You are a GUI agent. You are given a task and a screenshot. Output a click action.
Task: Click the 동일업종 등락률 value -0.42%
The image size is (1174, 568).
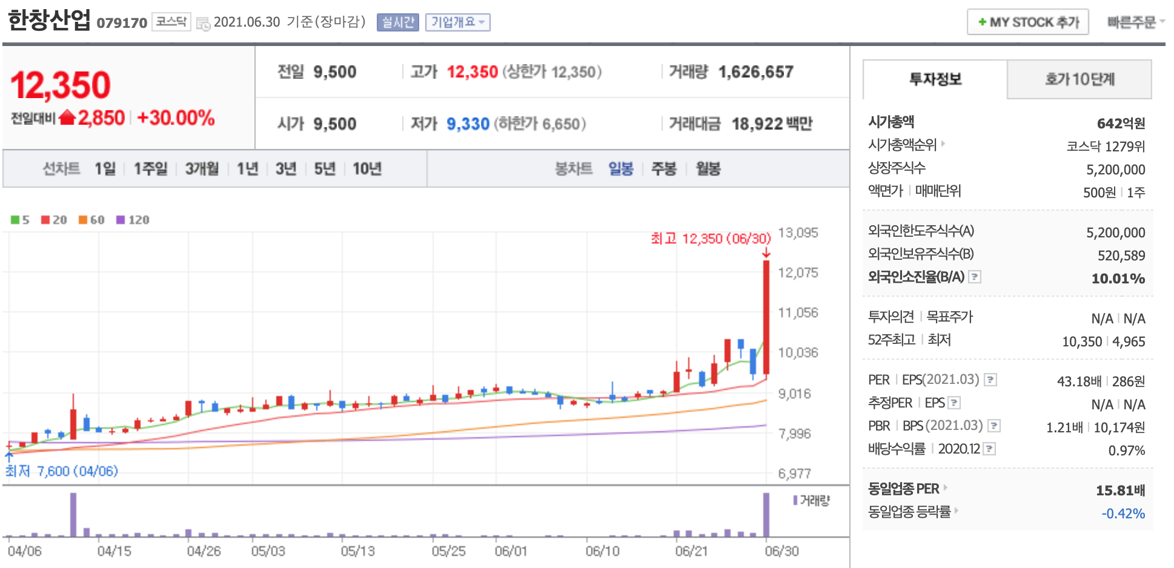tap(1123, 514)
